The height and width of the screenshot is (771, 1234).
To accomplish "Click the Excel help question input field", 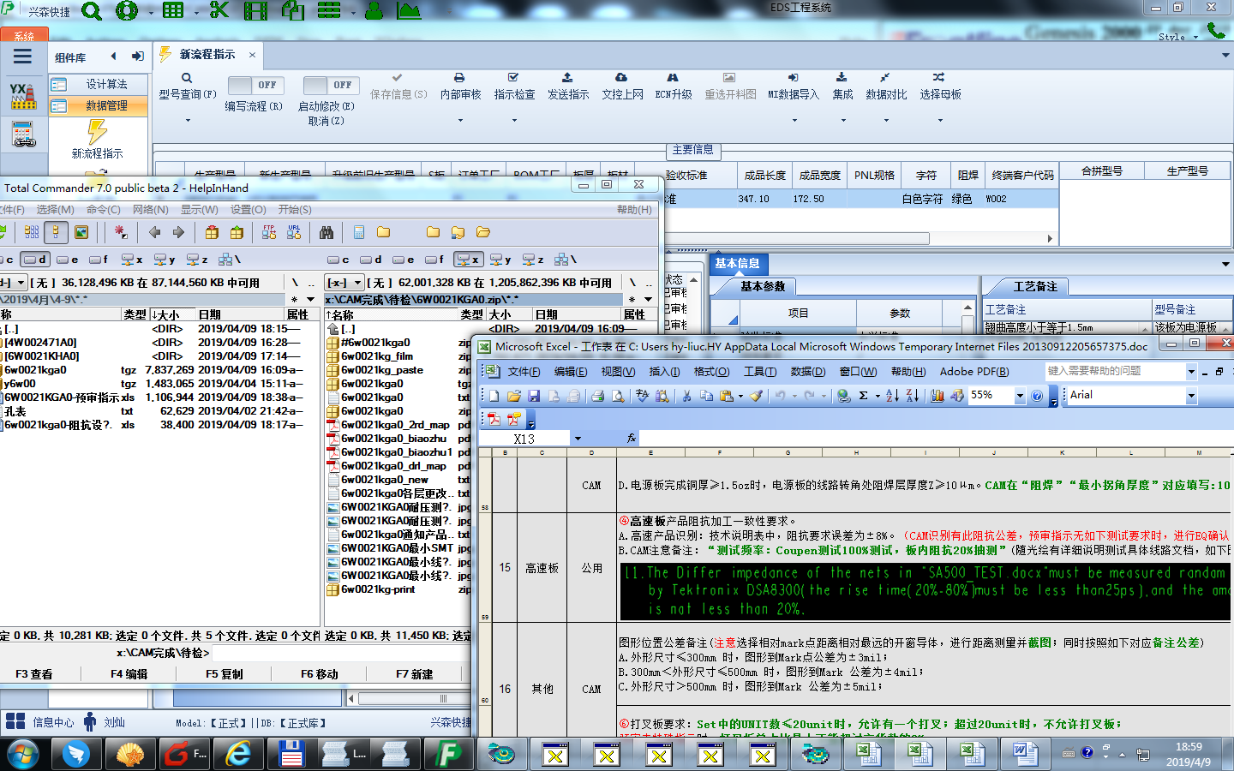I will click(1115, 371).
